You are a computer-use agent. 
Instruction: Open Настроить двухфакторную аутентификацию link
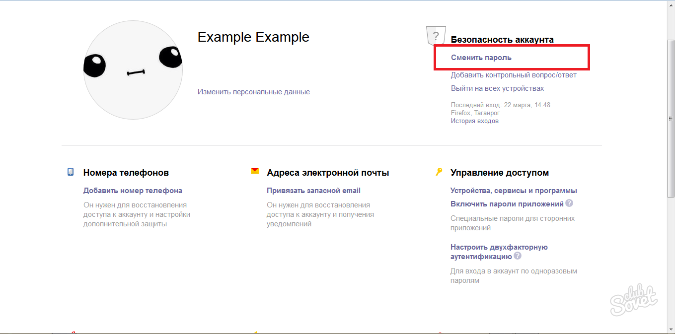click(x=499, y=252)
